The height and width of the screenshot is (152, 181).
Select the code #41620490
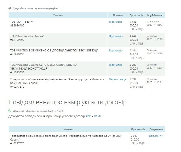coord(17,54)
